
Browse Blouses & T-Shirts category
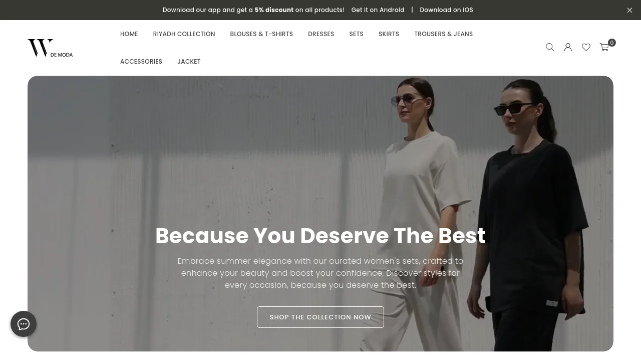[261, 34]
